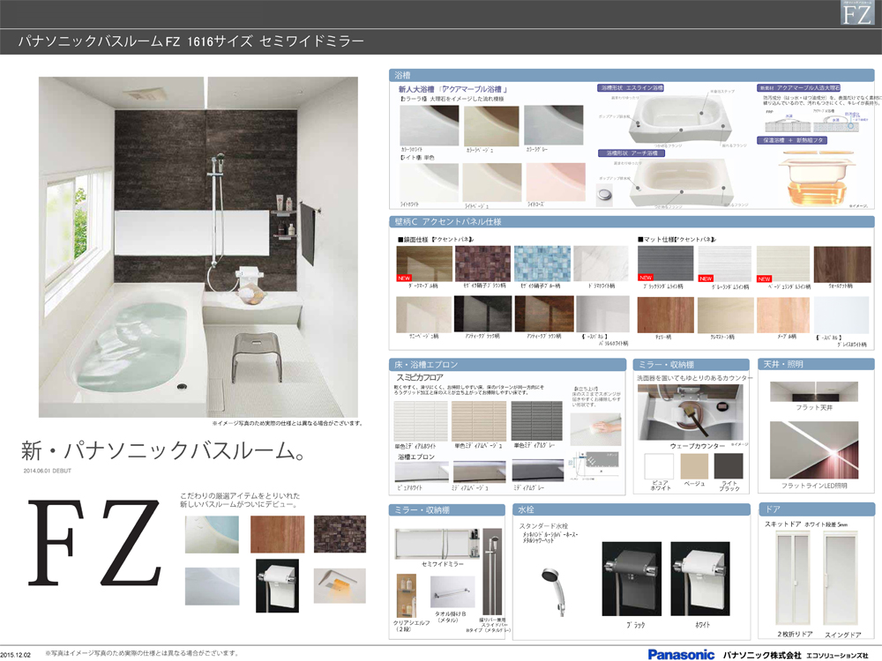Pick the カラーラホワイト bathtub color
Viewport: 882px width, 661px height.
[x=430, y=125]
